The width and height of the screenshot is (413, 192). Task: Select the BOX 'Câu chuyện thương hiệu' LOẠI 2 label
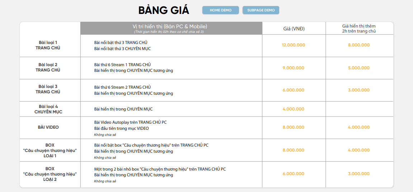pos(50,174)
